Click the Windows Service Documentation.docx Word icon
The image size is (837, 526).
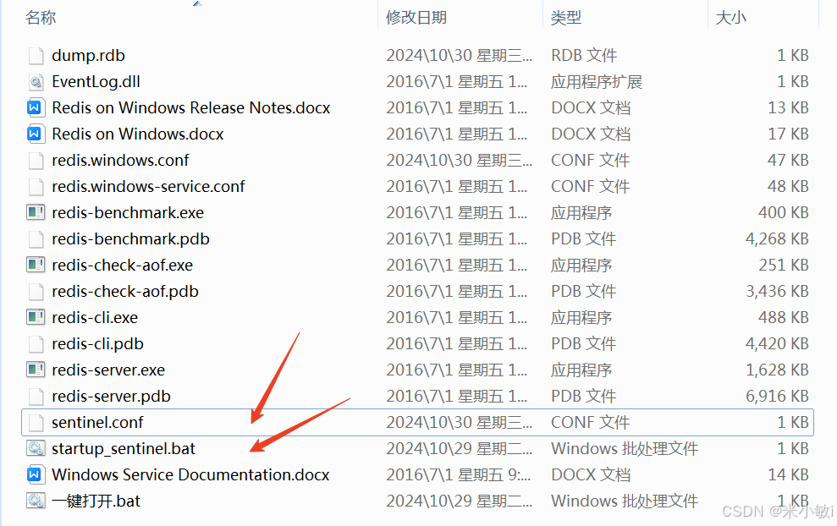[35, 474]
